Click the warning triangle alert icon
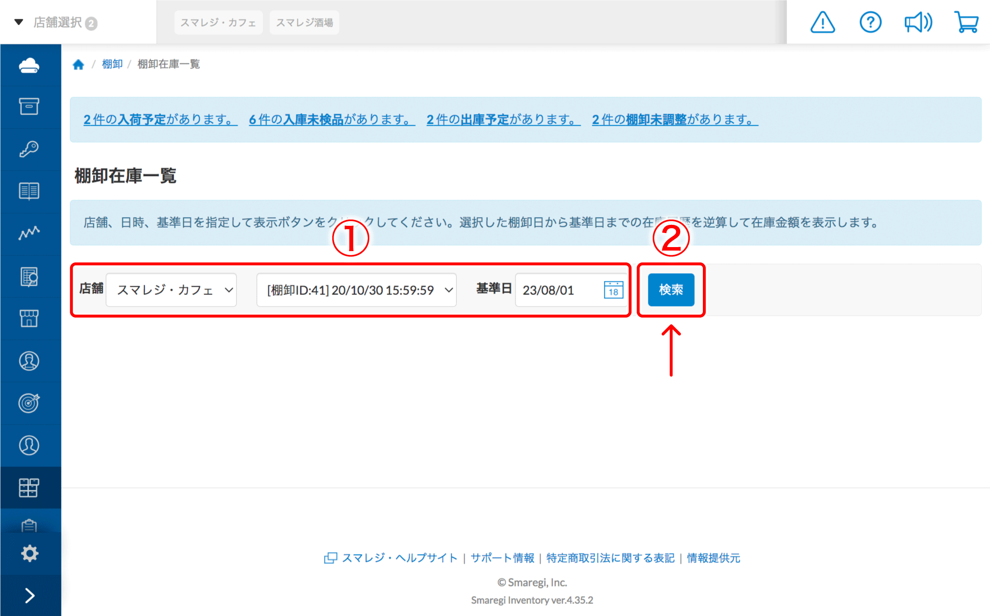This screenshot has height=616, width=990. coord(822,22)
